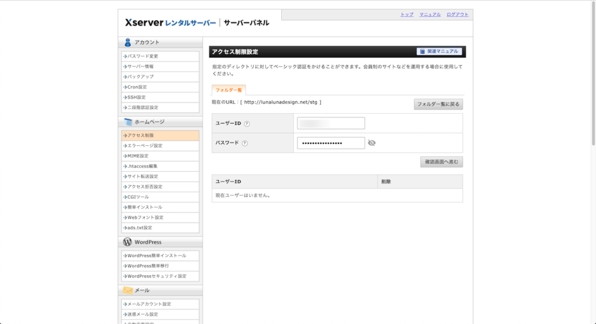Click the help icon beside ユーザーID label

click(x=247, y=124)
